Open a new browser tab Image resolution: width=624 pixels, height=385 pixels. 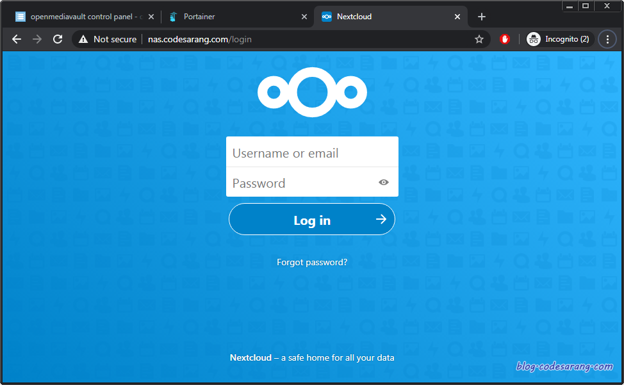pyautogui.click(x=482, y=17)
